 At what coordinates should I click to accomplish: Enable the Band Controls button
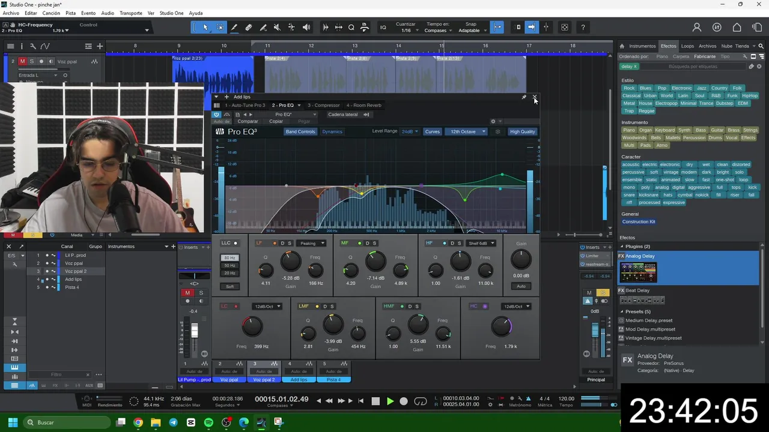[300, 131]
